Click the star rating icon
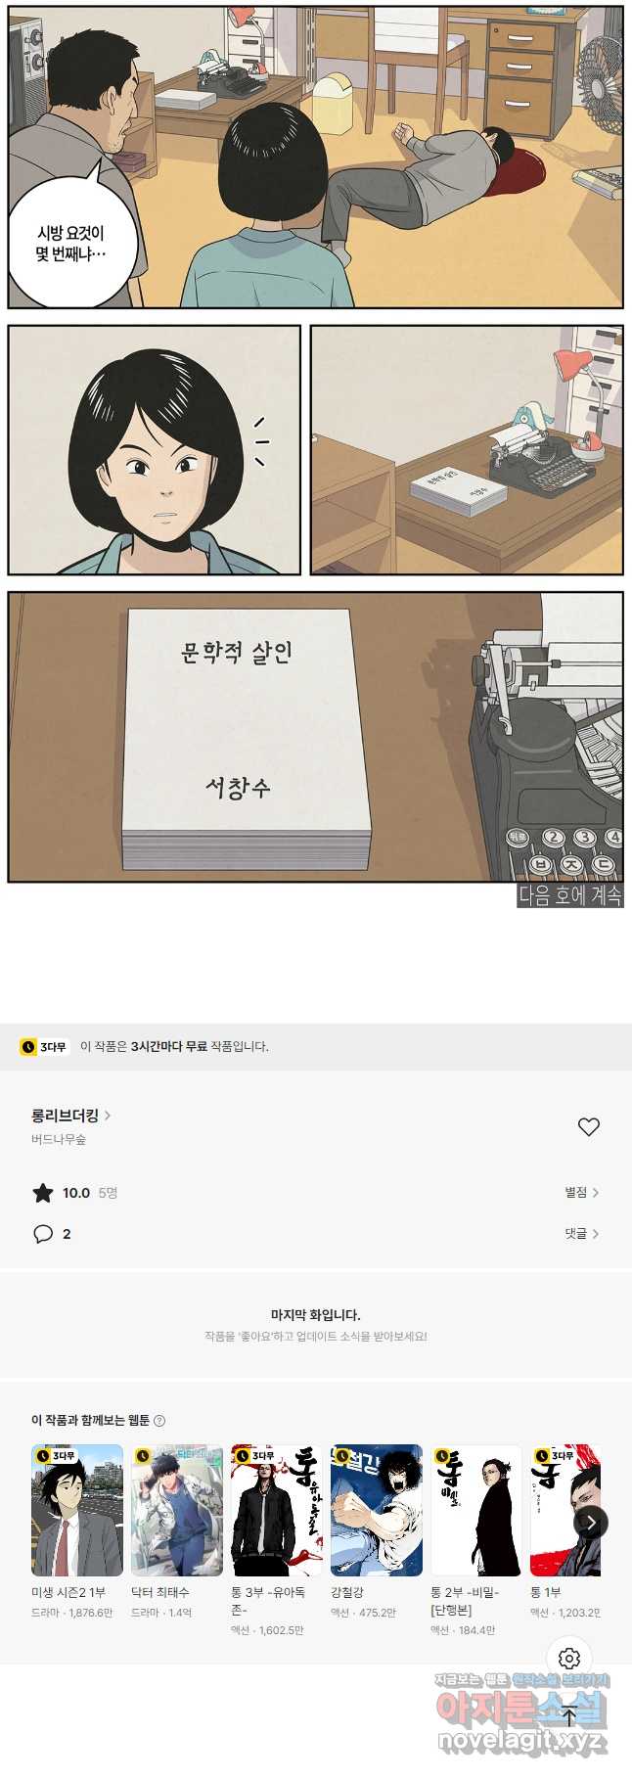 [x=43, y=1192]
